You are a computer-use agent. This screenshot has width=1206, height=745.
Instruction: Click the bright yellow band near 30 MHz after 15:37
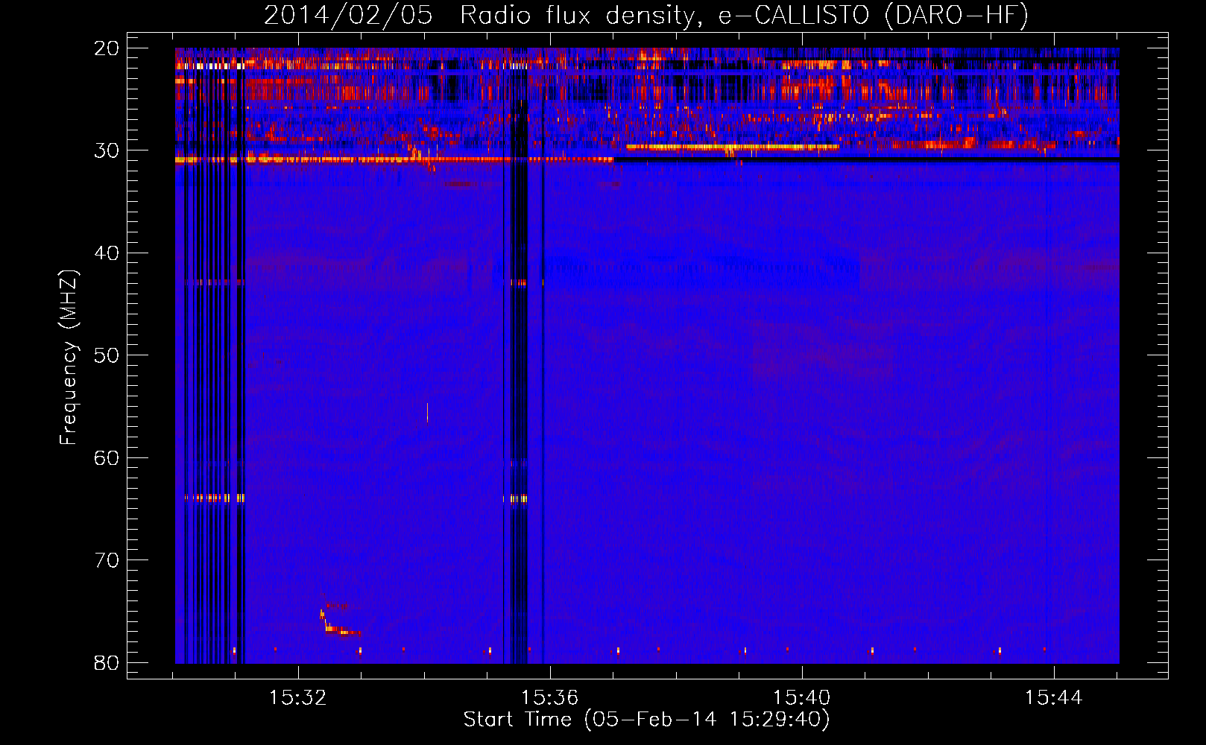click(733, 147)
